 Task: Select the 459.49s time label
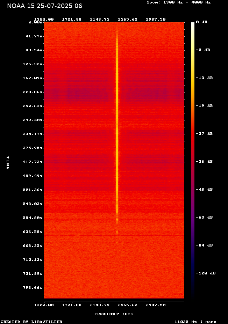coord(33,176)
